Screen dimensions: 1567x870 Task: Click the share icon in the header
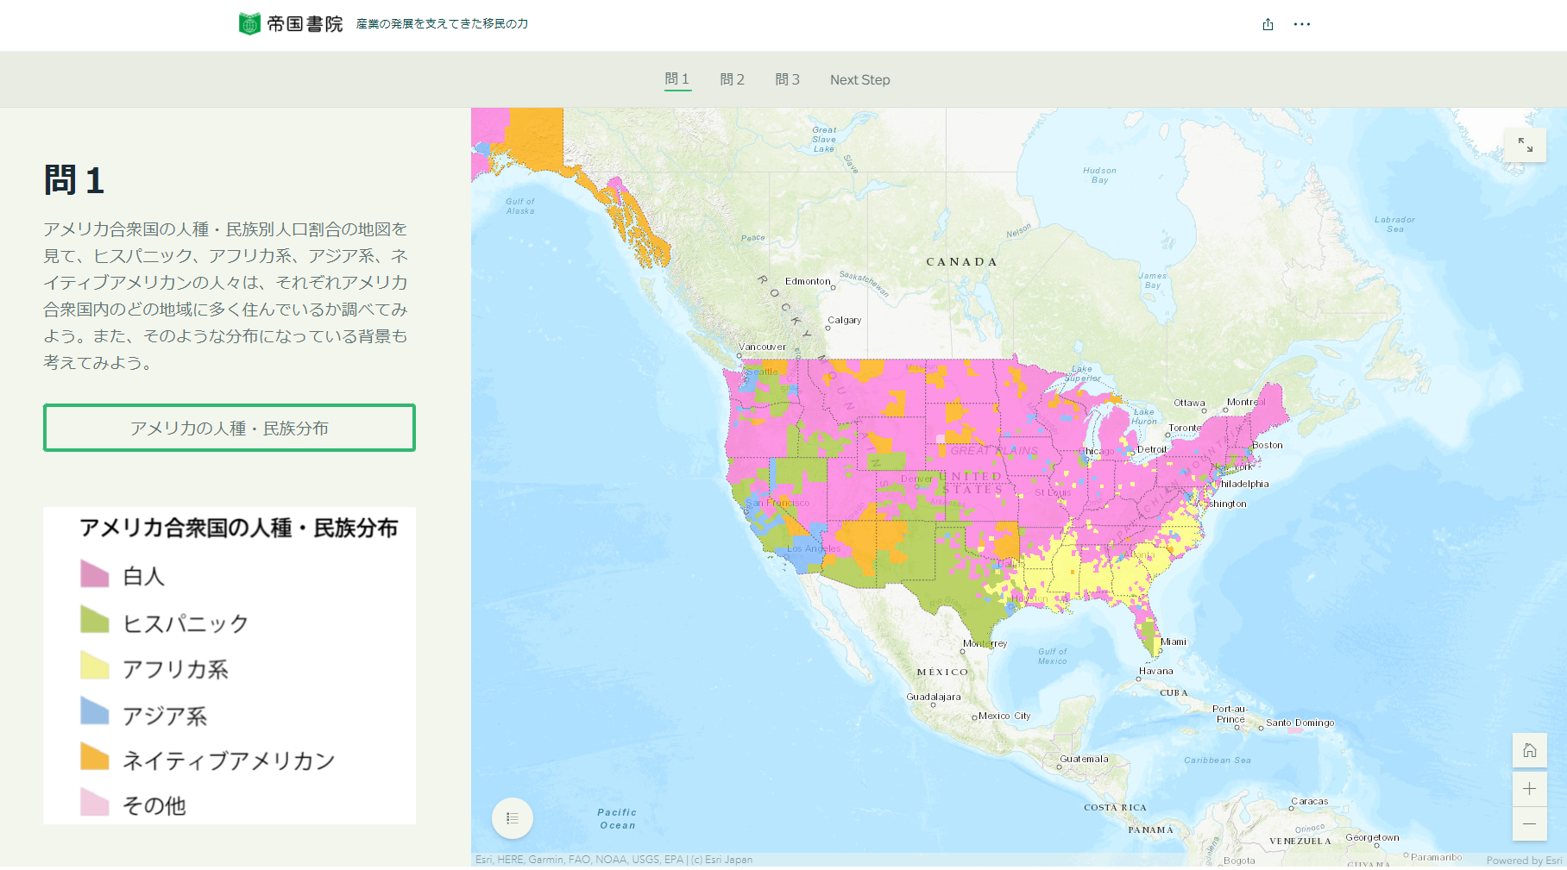[1267, 24]
